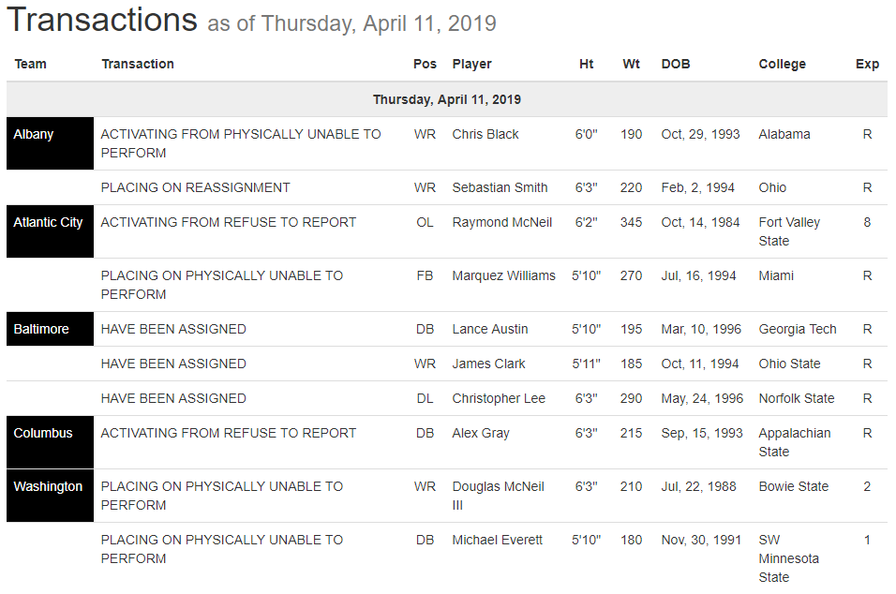Click the Transaction column header
896x594 pixels.
point(138,64)
